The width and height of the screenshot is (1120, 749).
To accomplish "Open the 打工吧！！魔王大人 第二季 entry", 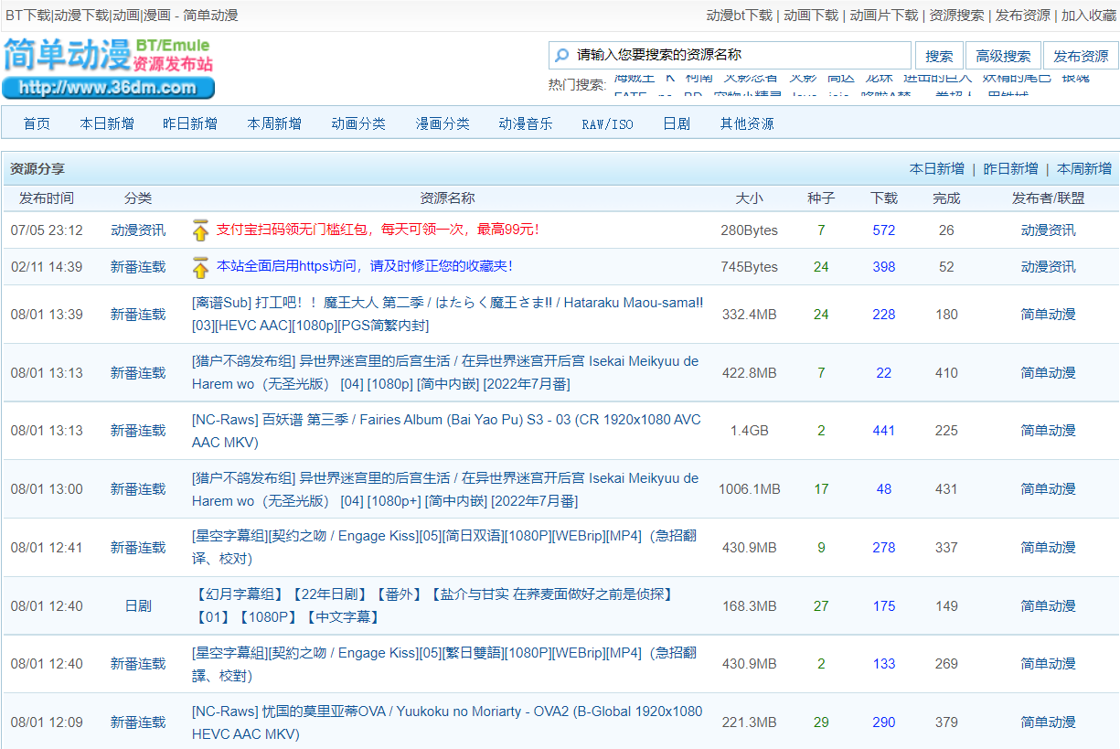I will (446, 314).
